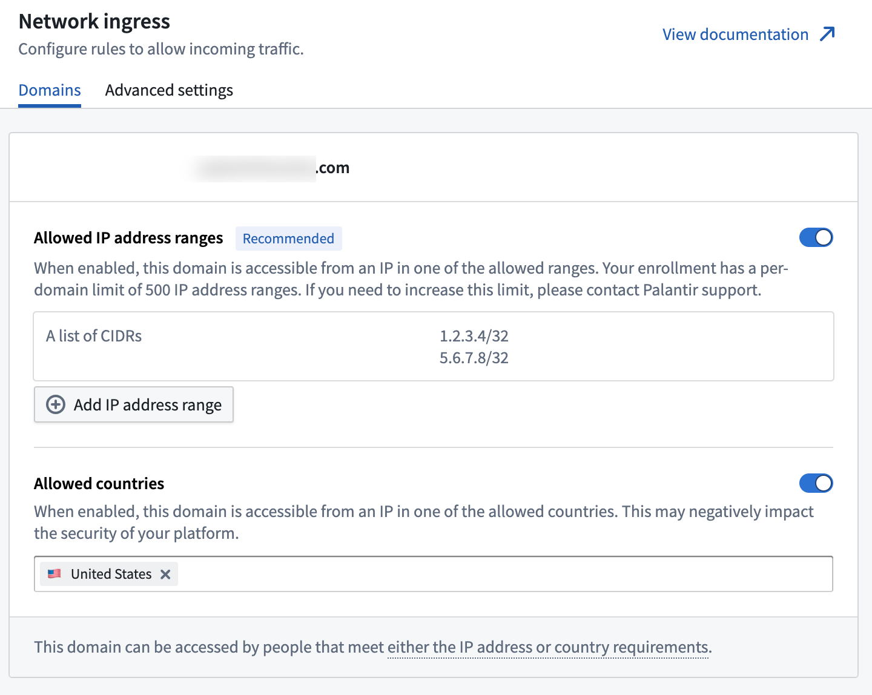This screenshot has width=872, height=695.
Task: Select the 5.6.7.8/32 CIDR value
Action: [474, 358]
